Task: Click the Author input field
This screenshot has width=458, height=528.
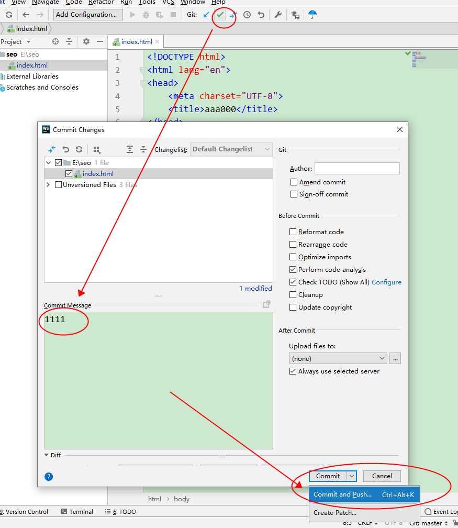Action: point(357,168)
